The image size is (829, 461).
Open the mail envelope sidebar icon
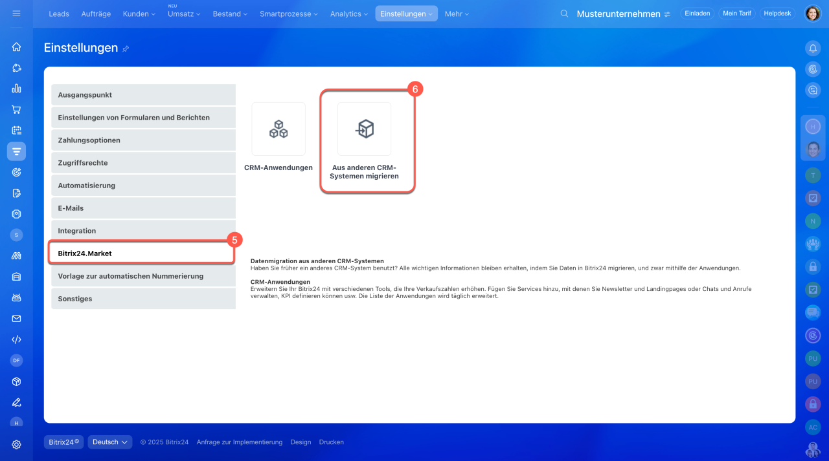(16, 318)
